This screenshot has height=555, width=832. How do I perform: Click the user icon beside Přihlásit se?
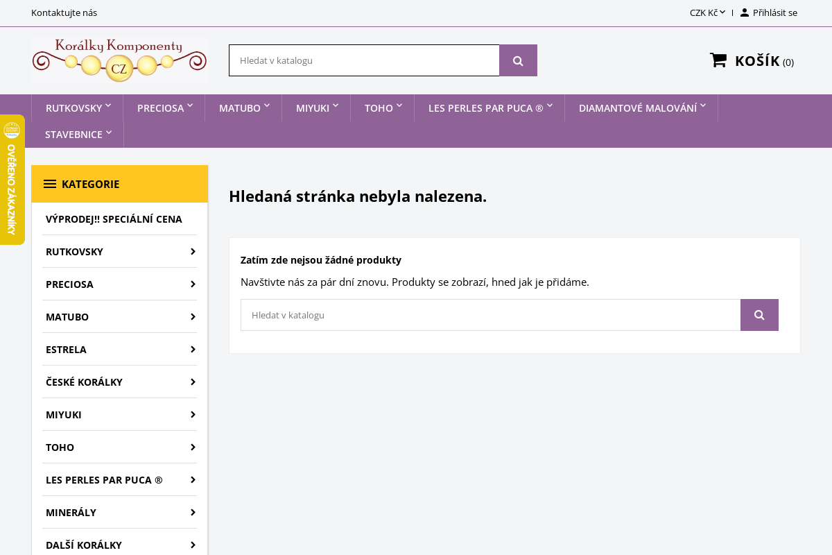pyautogui.click(x=745, y=12)
